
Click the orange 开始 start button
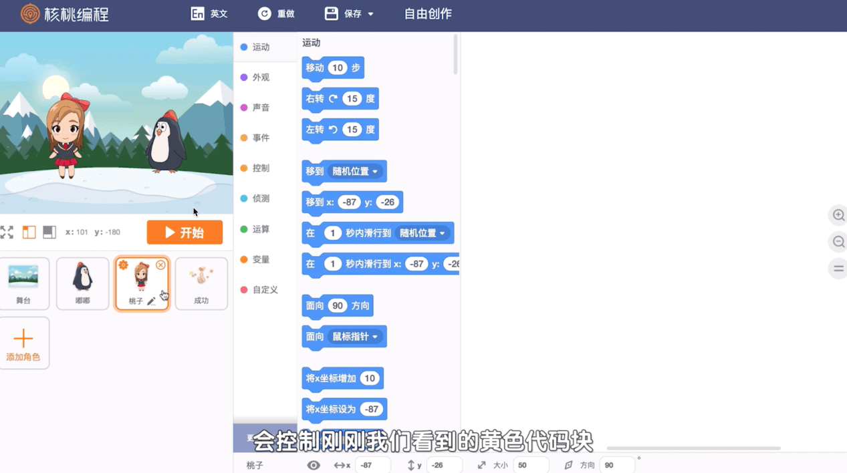[185, 232]
